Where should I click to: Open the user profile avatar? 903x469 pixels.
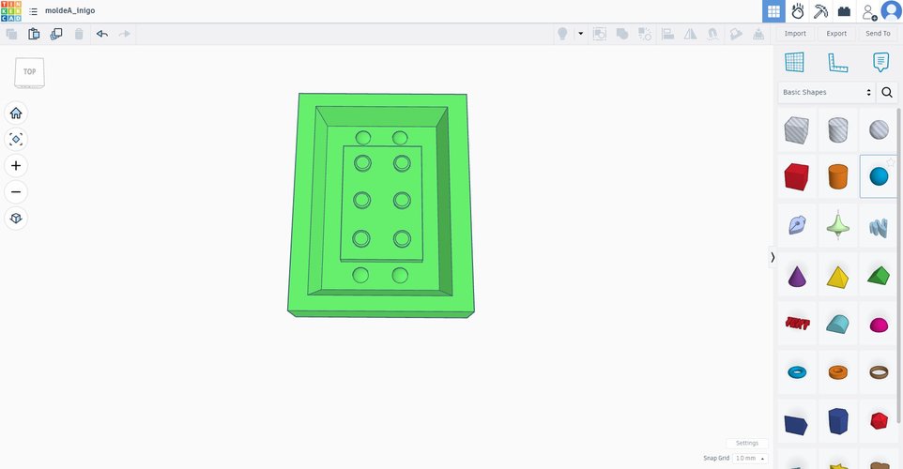point(892,11)
